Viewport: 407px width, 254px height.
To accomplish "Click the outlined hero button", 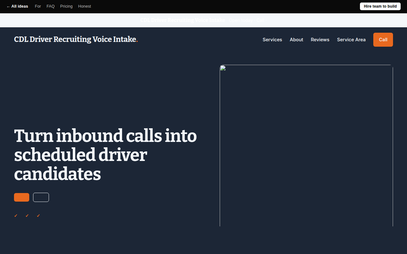I will click(41, 197).
